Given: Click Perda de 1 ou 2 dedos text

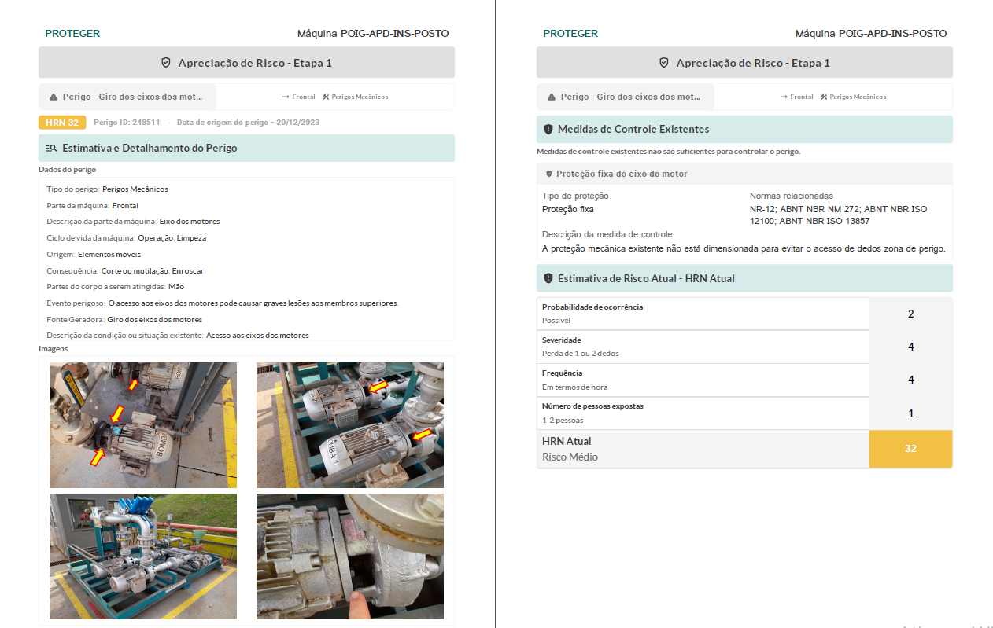Looking at the screenshot, I should 581,354.
